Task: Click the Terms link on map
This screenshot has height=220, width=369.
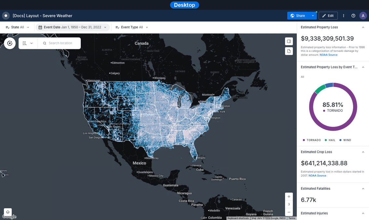Action: point(292,218)
